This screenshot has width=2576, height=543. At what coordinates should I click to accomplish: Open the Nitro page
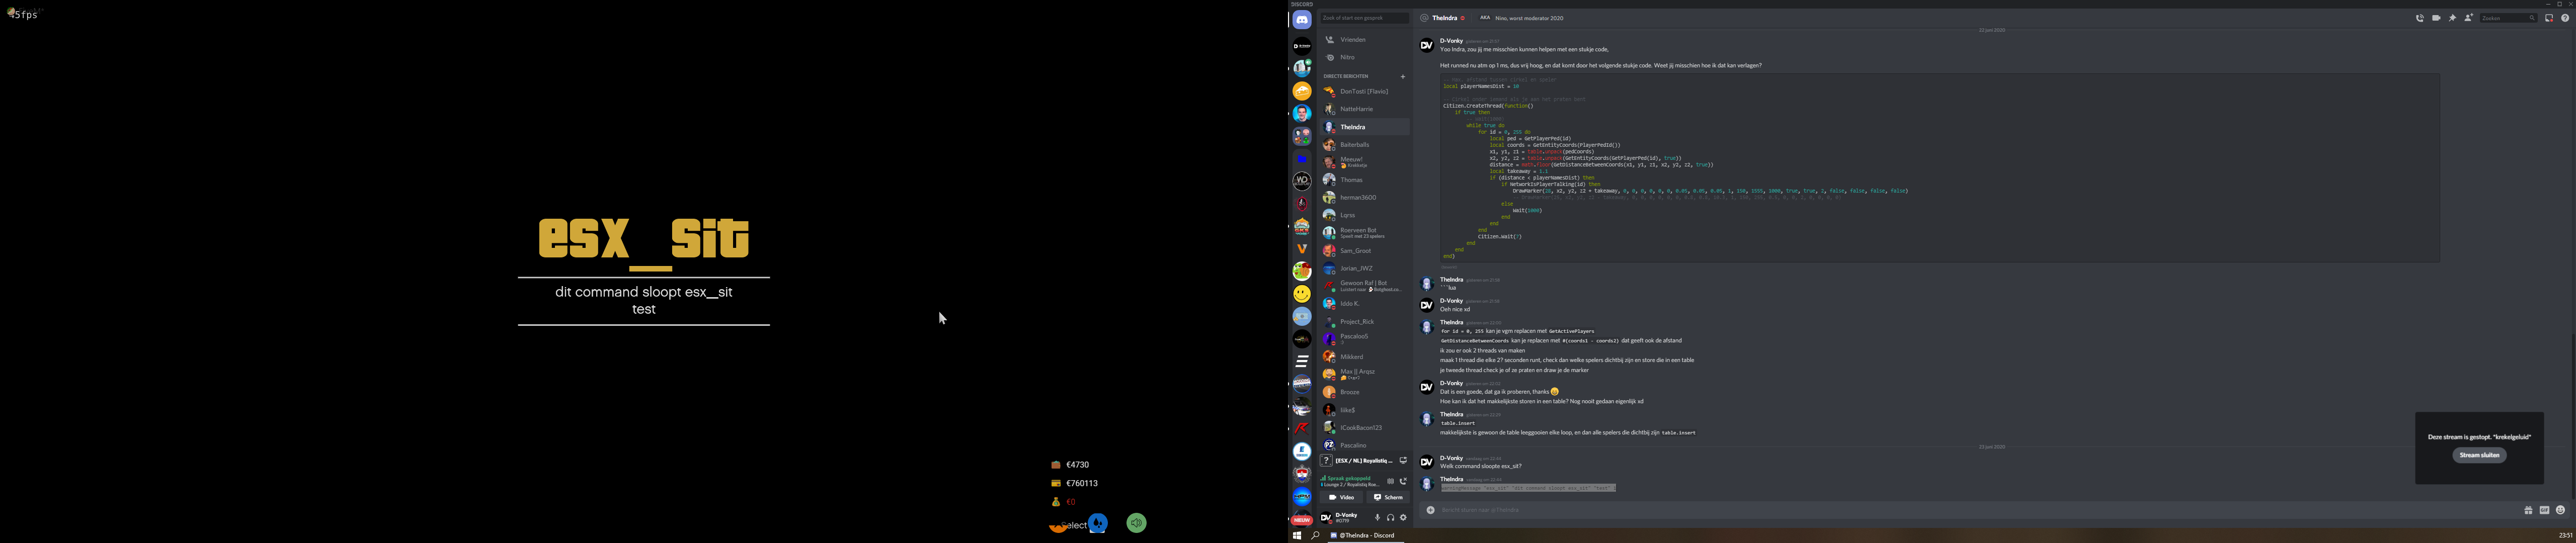pos(1347,57)
